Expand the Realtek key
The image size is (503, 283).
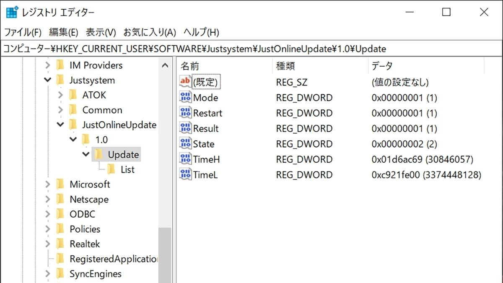(48, 244)
